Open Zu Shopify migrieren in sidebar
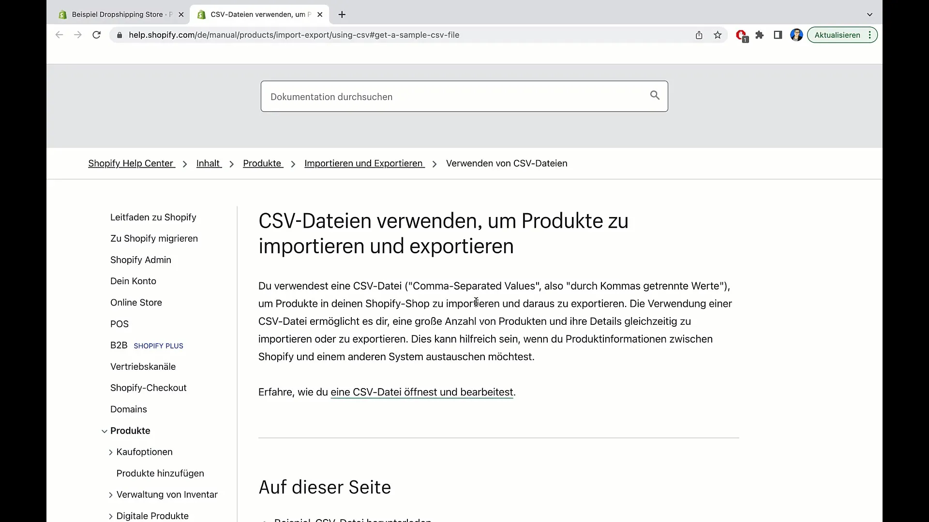The height and width of the screenshot is (522, 929). (154, 239)
